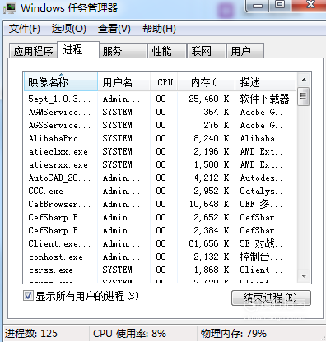
Task: Sort by 映像名称 column header
Action: (x=61, y=82)
